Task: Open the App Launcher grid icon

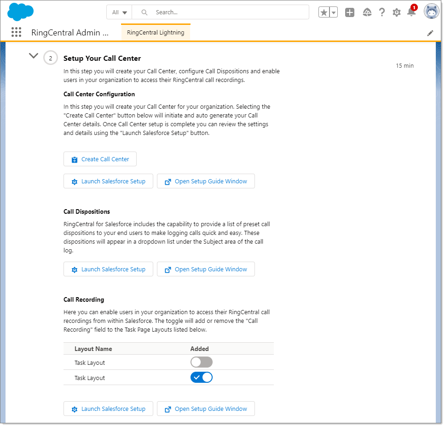Action: click(16, 32)
